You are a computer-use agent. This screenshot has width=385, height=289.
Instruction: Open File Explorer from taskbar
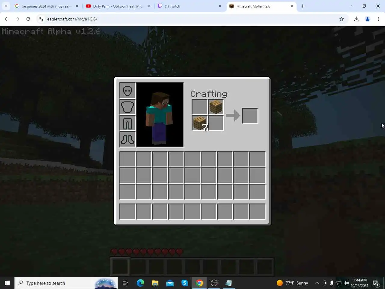click(x=155, y=283)
